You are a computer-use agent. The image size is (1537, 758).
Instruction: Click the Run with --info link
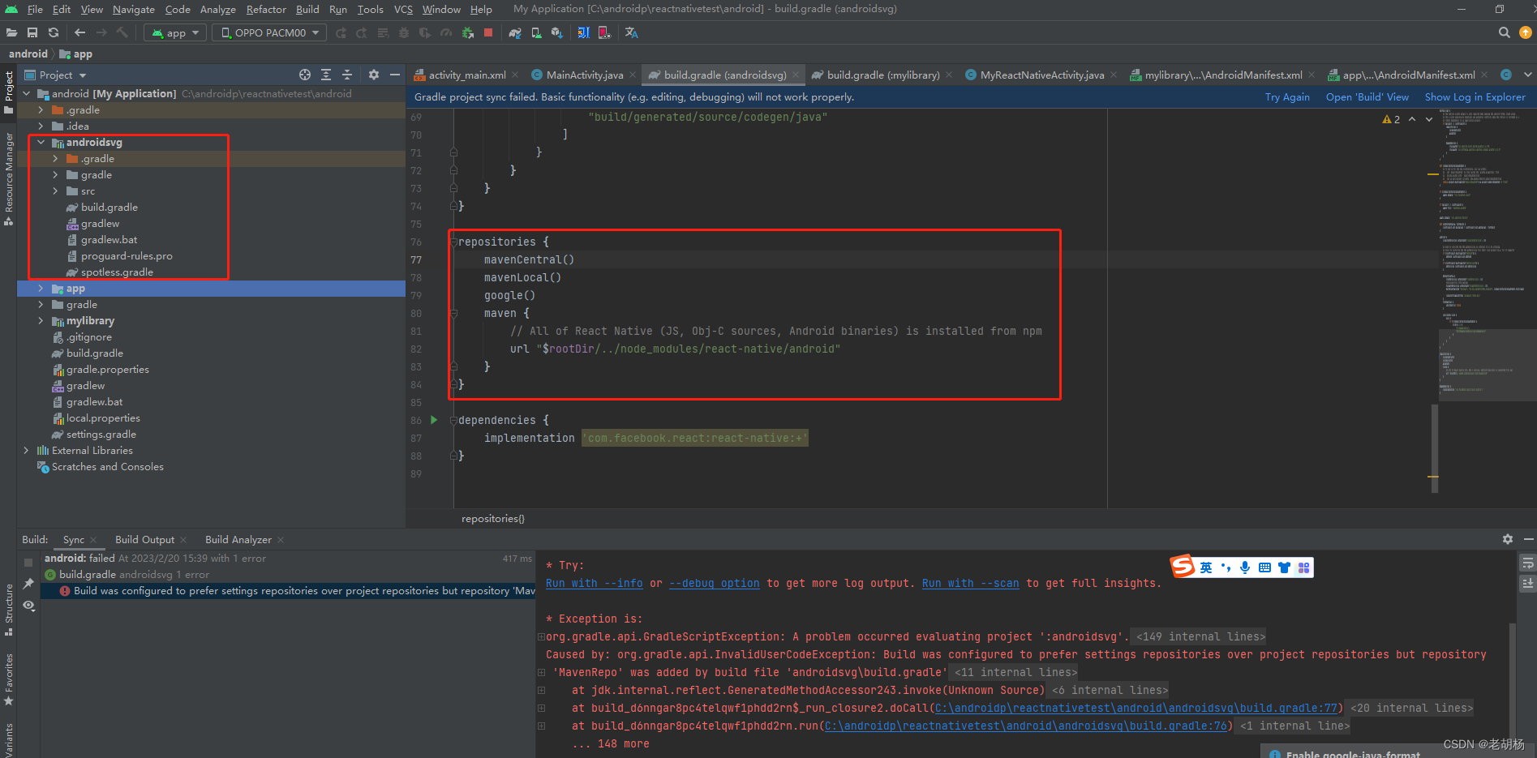pyautogui.click(x=594, y=583)
